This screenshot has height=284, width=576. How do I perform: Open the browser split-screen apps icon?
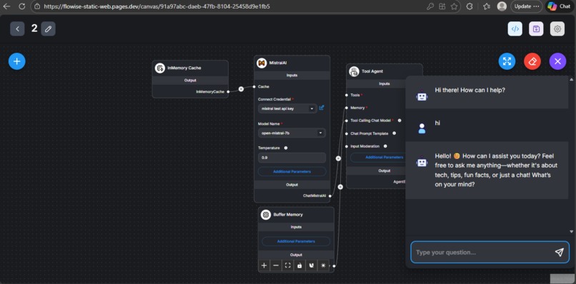click(x=442, y=6)
